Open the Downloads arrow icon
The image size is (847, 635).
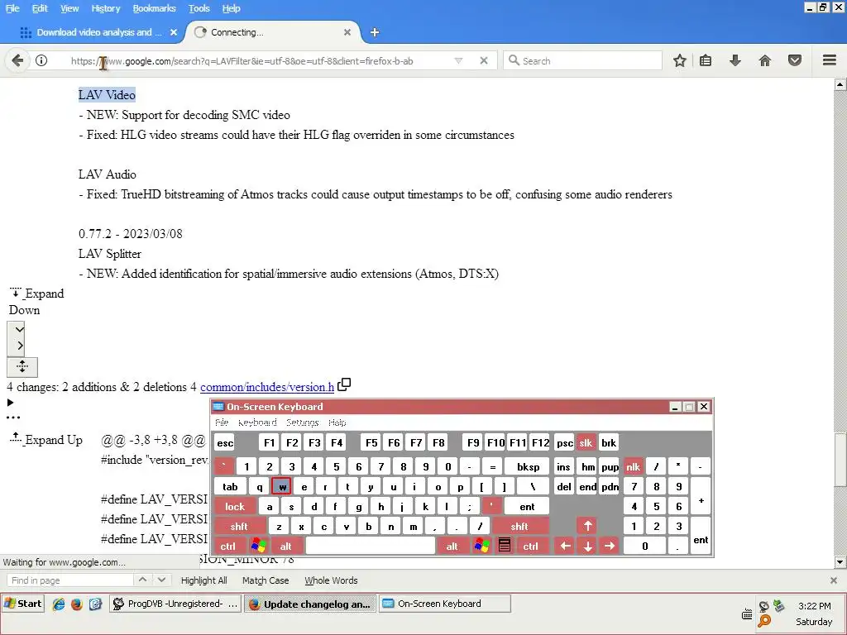pos(735,60)
